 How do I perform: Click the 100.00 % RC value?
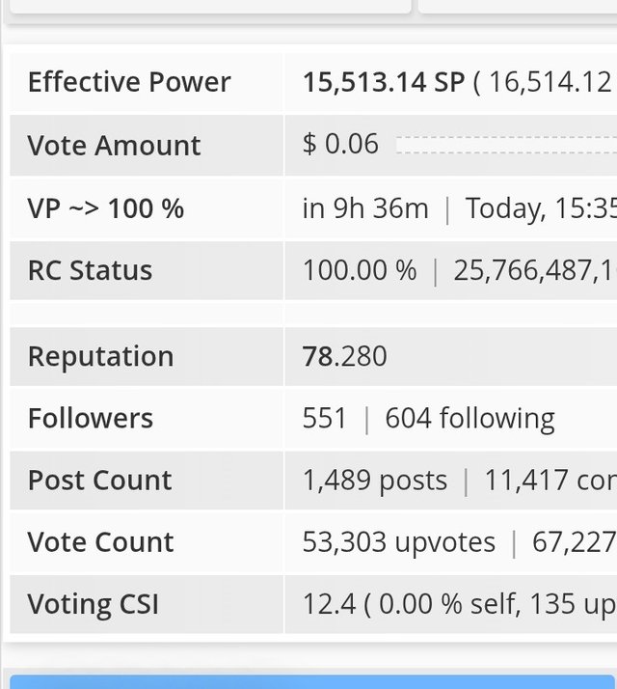(360, 270)
